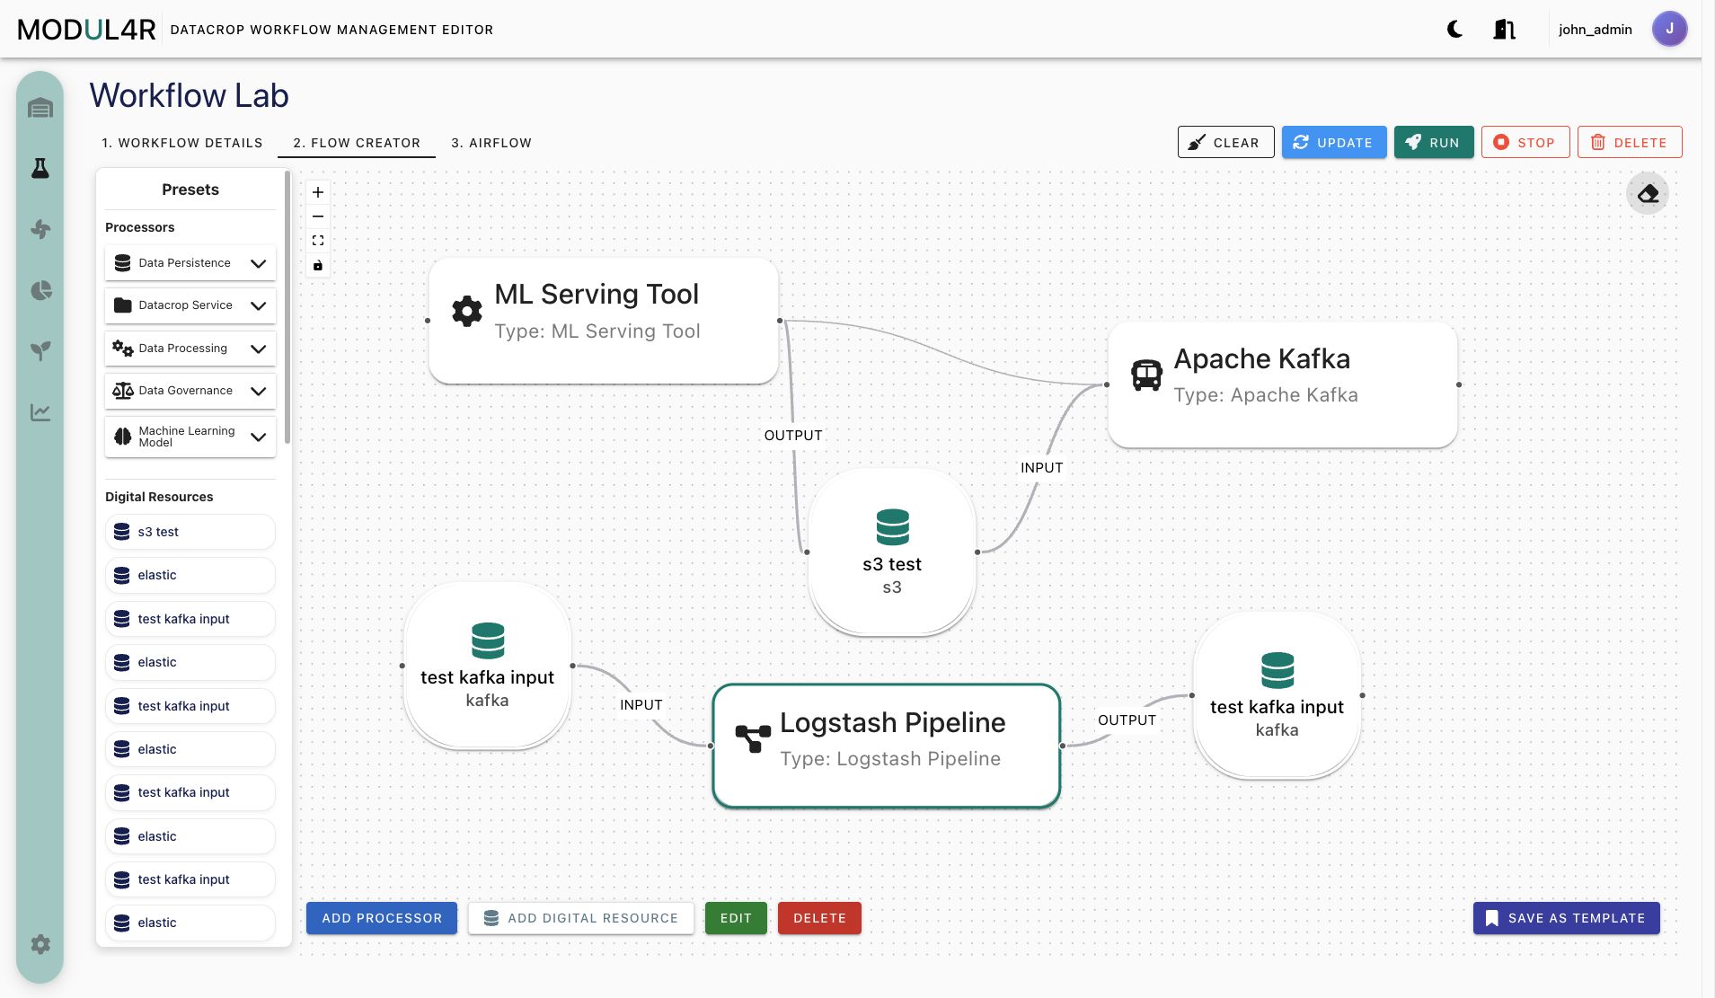
Task: Click the Processors section heading
Action: pyautogui.click(x=139, y=227)
